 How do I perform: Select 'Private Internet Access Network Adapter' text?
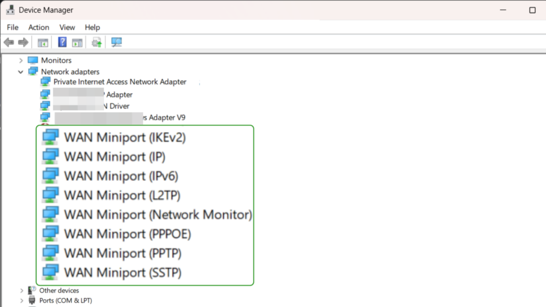[120, 82]
